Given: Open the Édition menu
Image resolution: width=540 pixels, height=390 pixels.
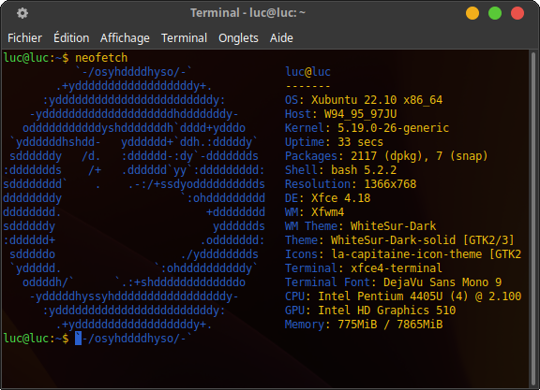Looking at the screenshot, I should click(71, 37).
